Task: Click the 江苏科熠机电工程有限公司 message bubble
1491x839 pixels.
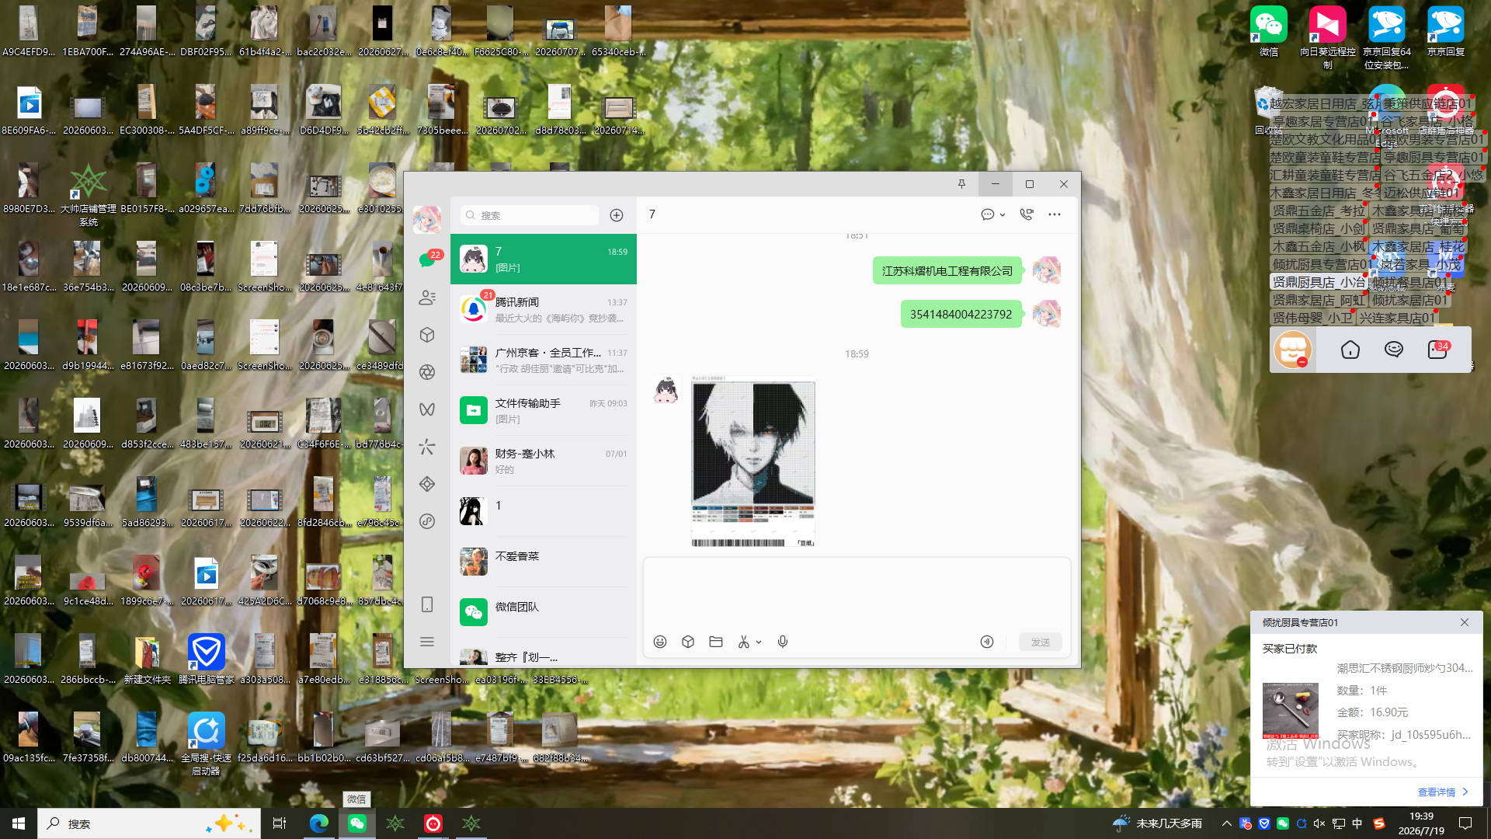Action: (x=947, y=271)
